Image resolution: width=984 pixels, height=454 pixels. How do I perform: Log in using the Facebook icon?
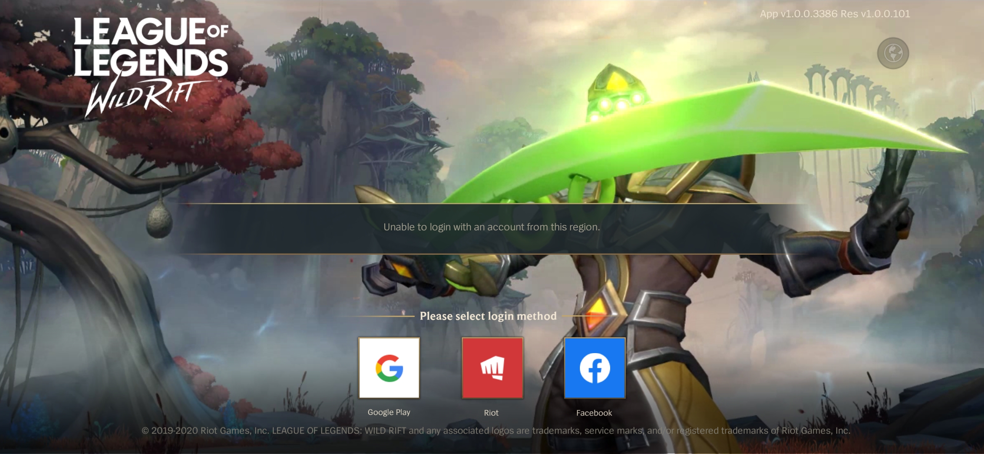click(595, 368)
